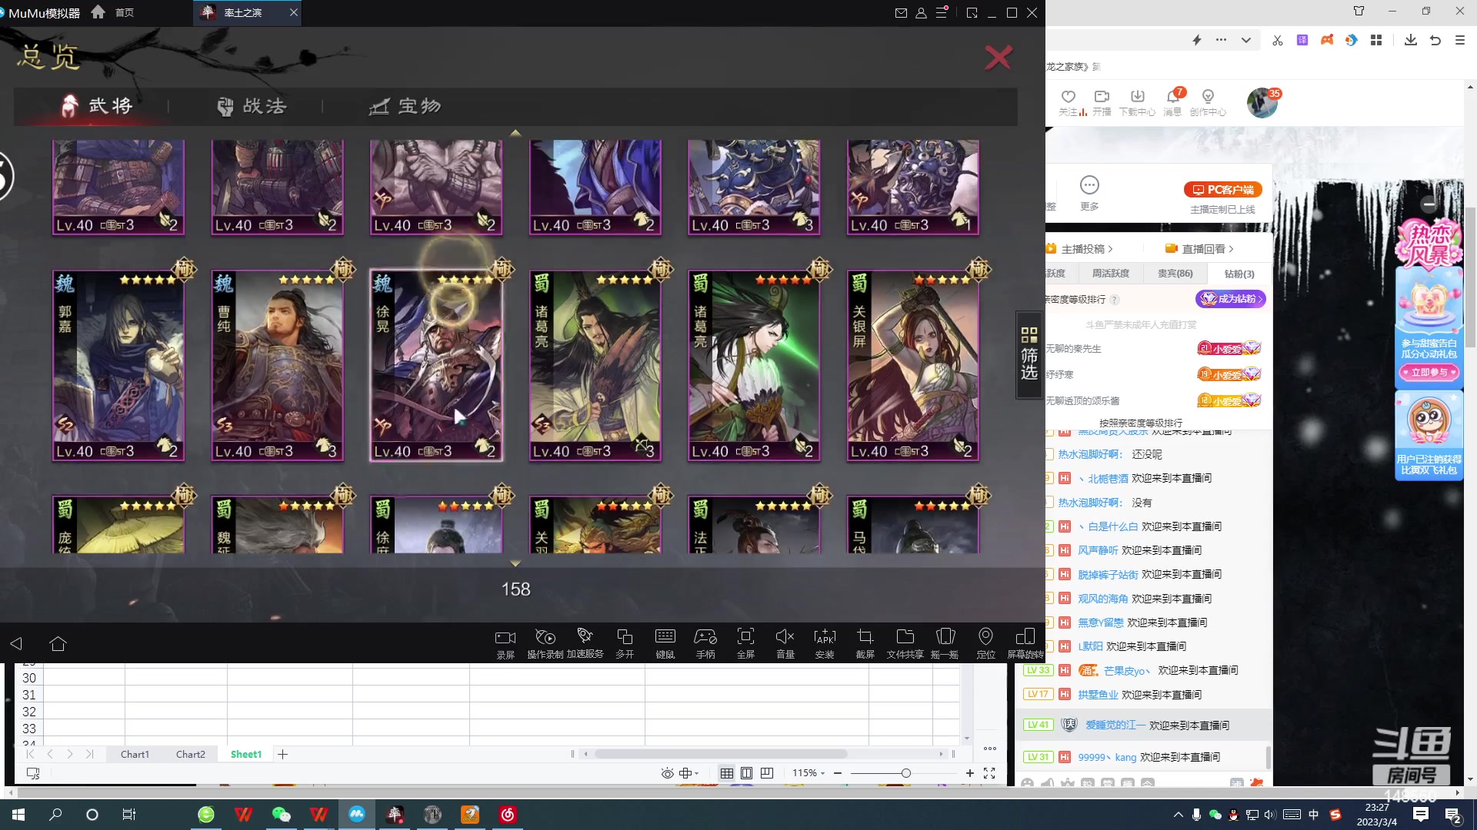Image resolution: width=1477 pixels, height=830 pixels.
Task: Open reading mode crosshair dropdown
Action: (689, 773)
